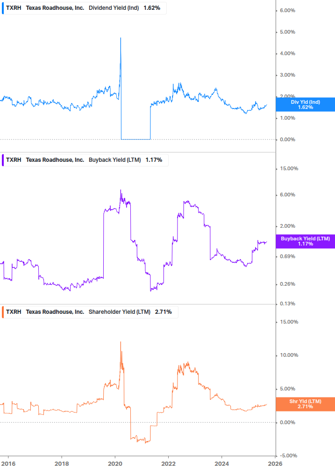Click the 2024 label on the time axis
Image resolution: width=335 pixels, height=470 pixels.
point(221,464)
